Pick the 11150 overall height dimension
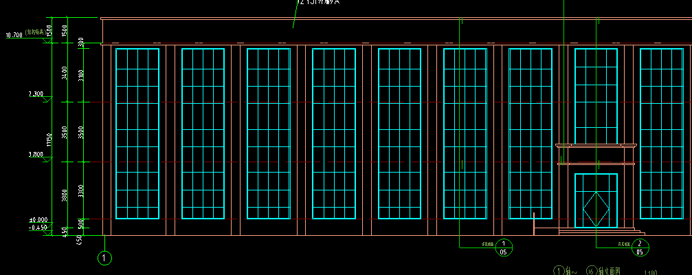This screenshot has width=692, height=275. pos(49,140)
